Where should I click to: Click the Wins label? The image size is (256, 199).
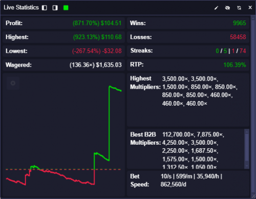coord(138,23)
